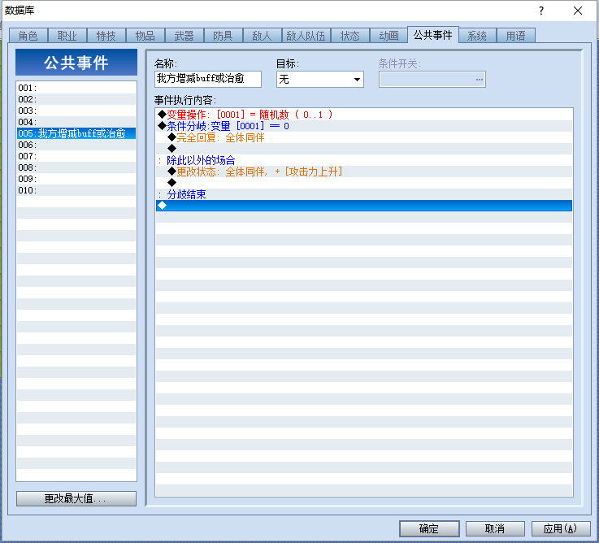The width and height of the screenshot is (599, 543).
Task: Select the 完全回复 全体同伴 command
Action: [363, 137]
